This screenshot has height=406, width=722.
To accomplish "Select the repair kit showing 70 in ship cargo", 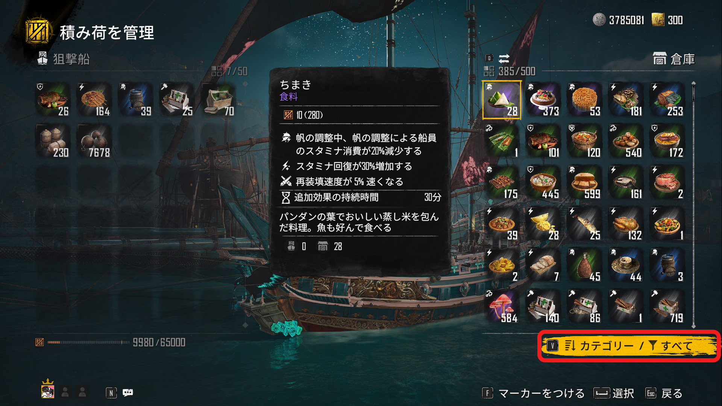I will (x=219, y=100).
